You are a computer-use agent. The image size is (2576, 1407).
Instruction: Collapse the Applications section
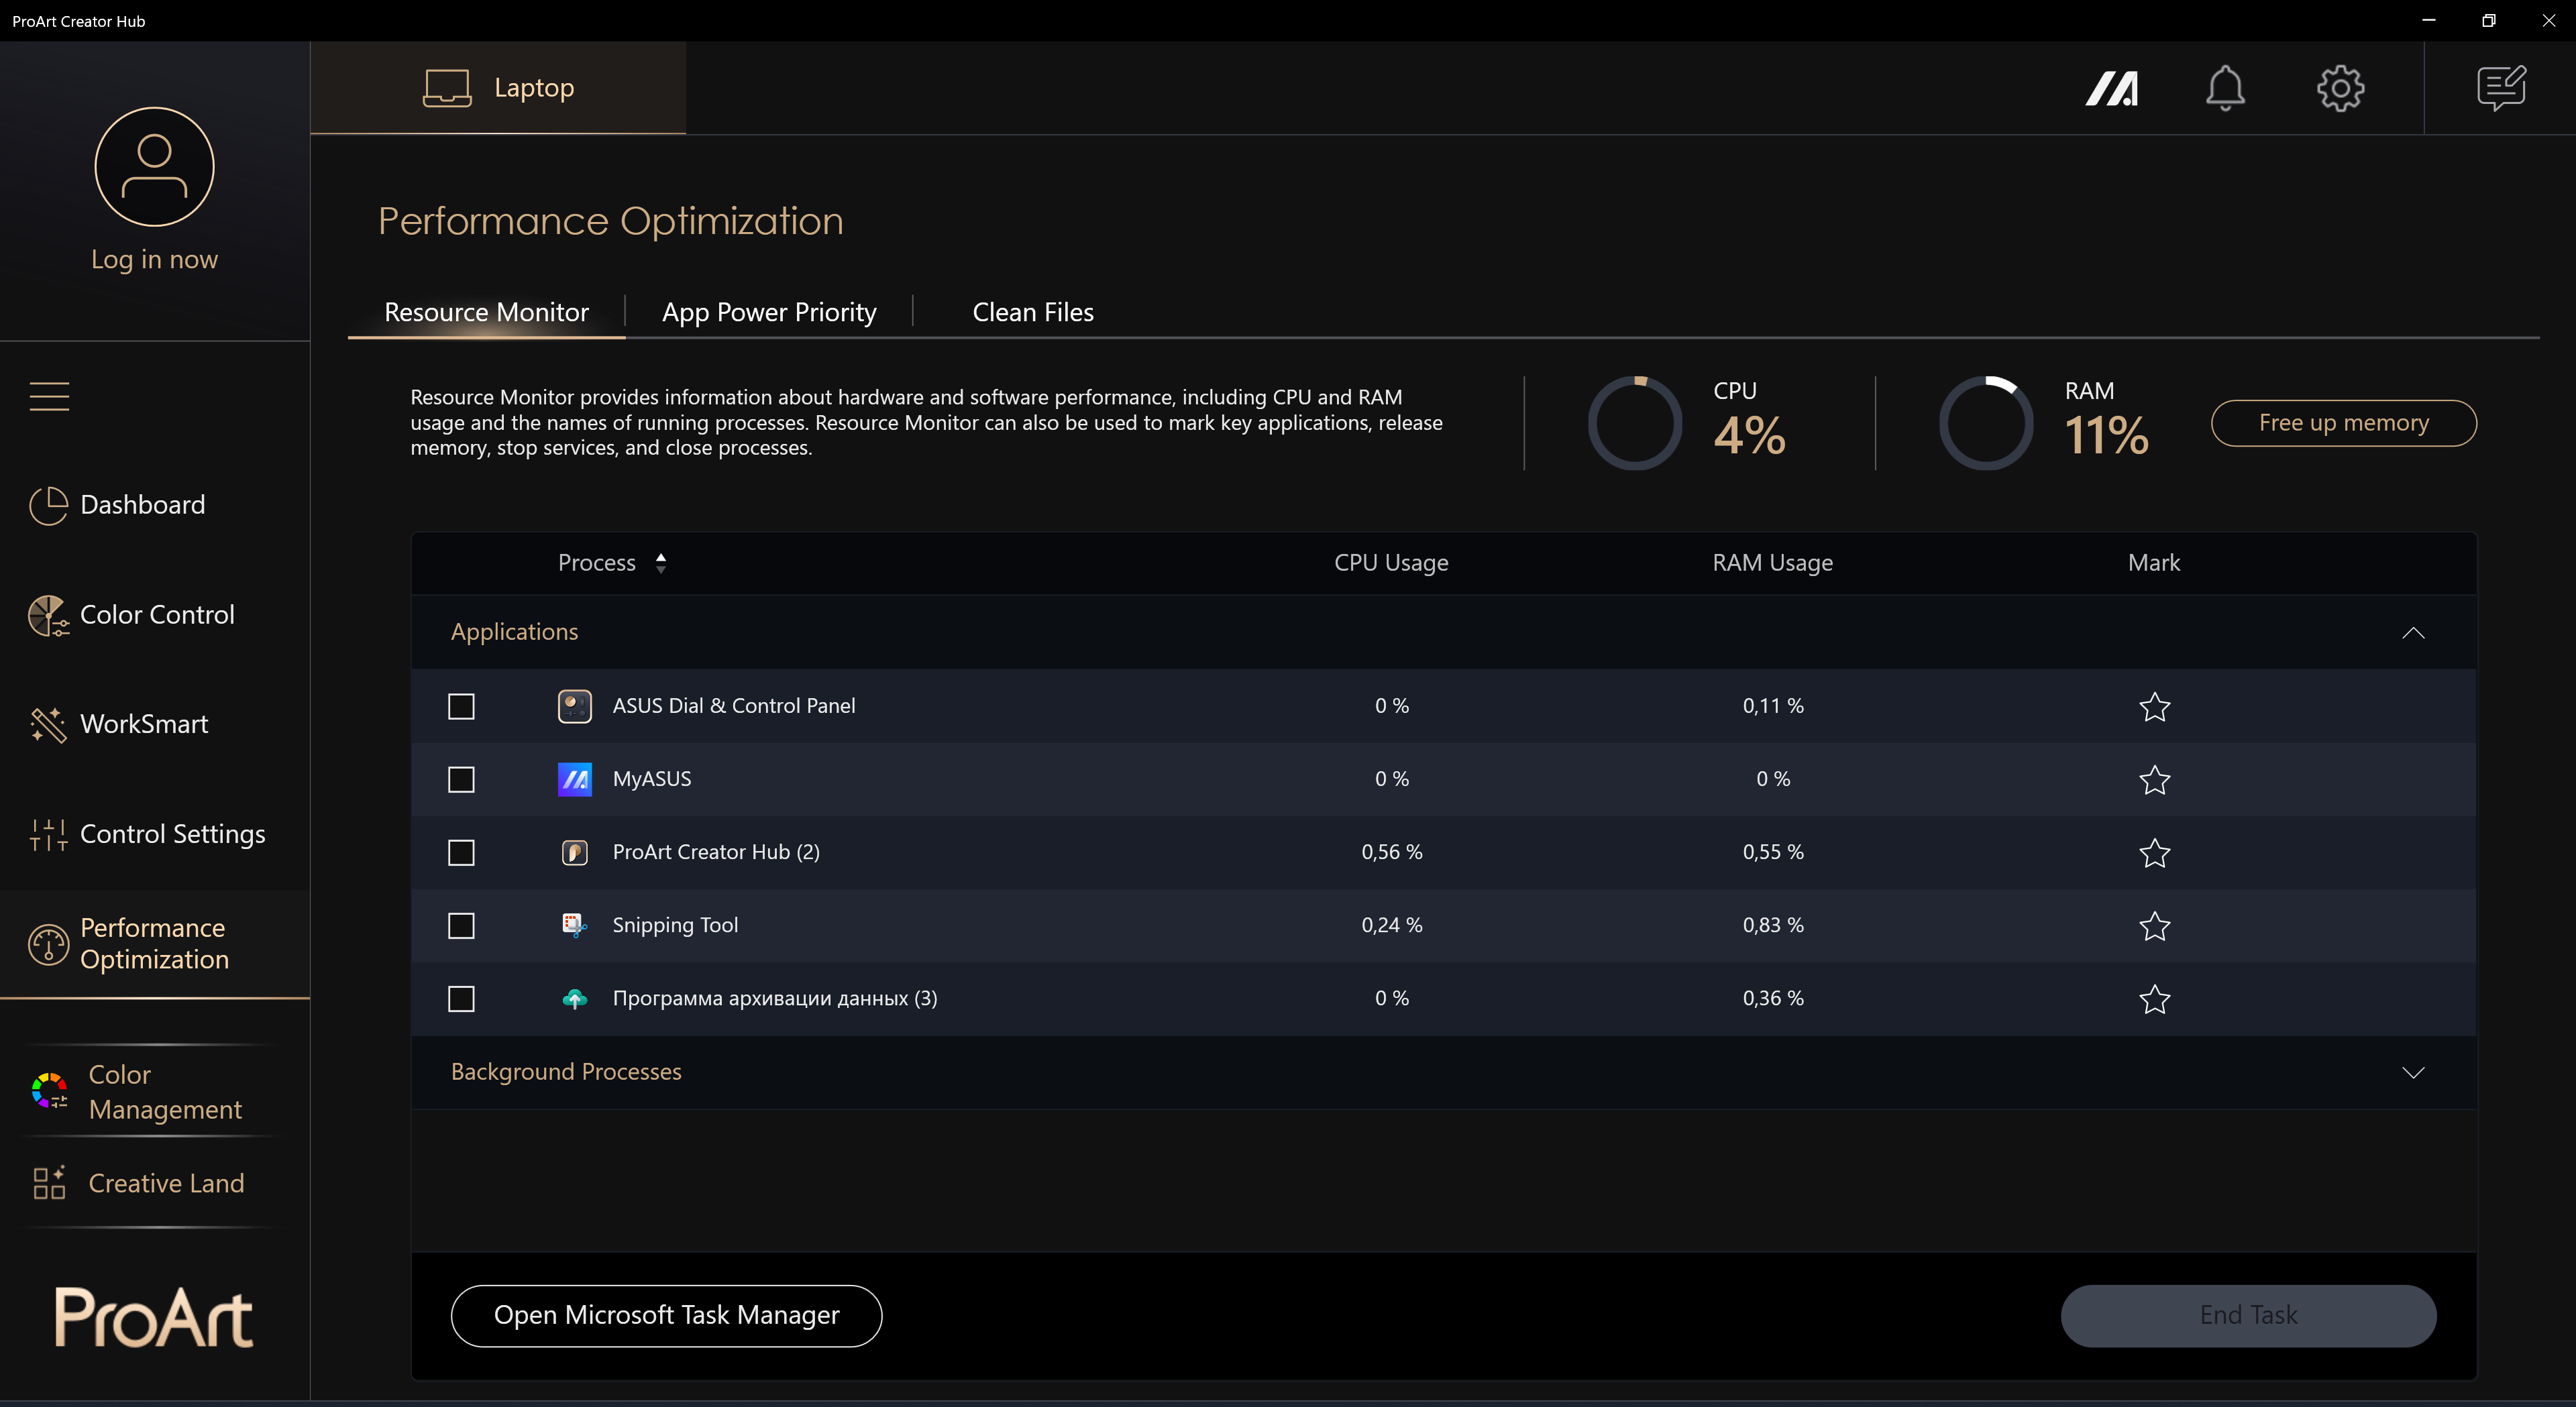tap(2412, 632)
